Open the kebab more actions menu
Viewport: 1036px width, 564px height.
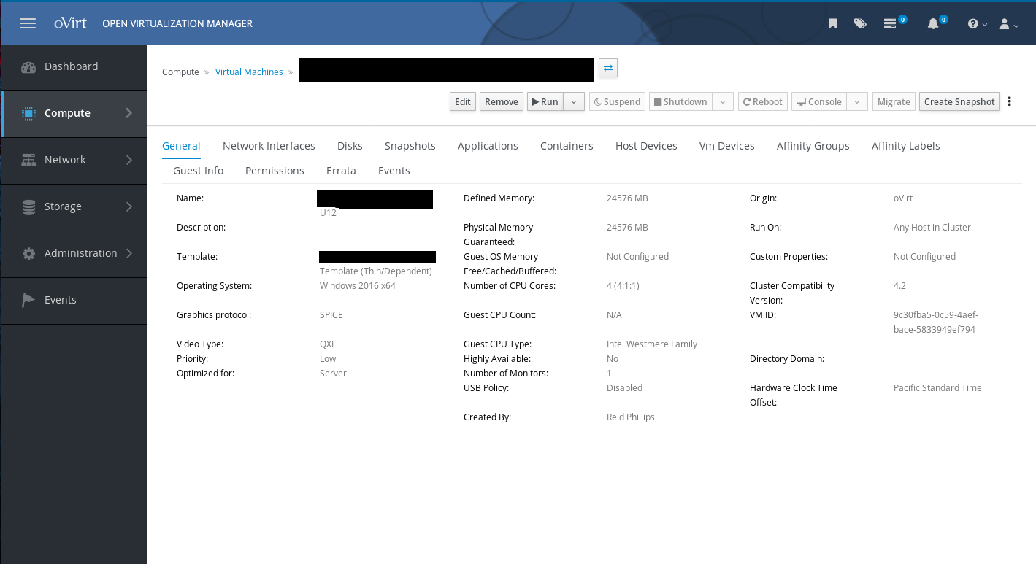click(1010, 101)
